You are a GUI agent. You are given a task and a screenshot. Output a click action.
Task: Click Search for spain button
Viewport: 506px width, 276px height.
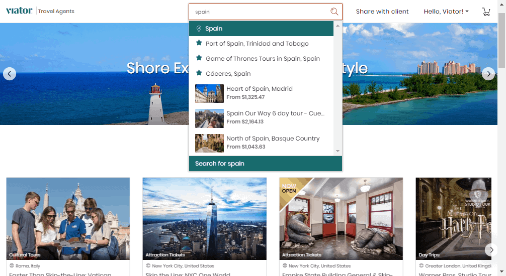pos(265,164)
